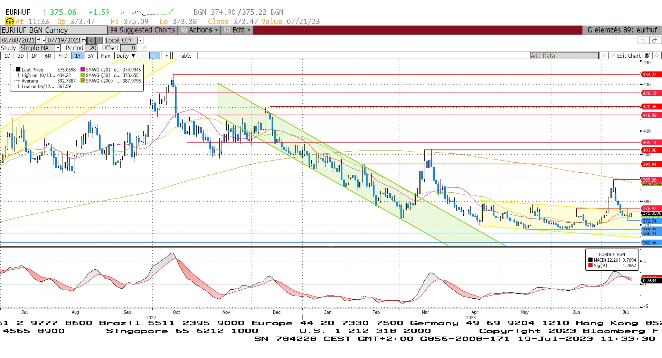Click the green SMAVG (30) swatch

[83, 75]
